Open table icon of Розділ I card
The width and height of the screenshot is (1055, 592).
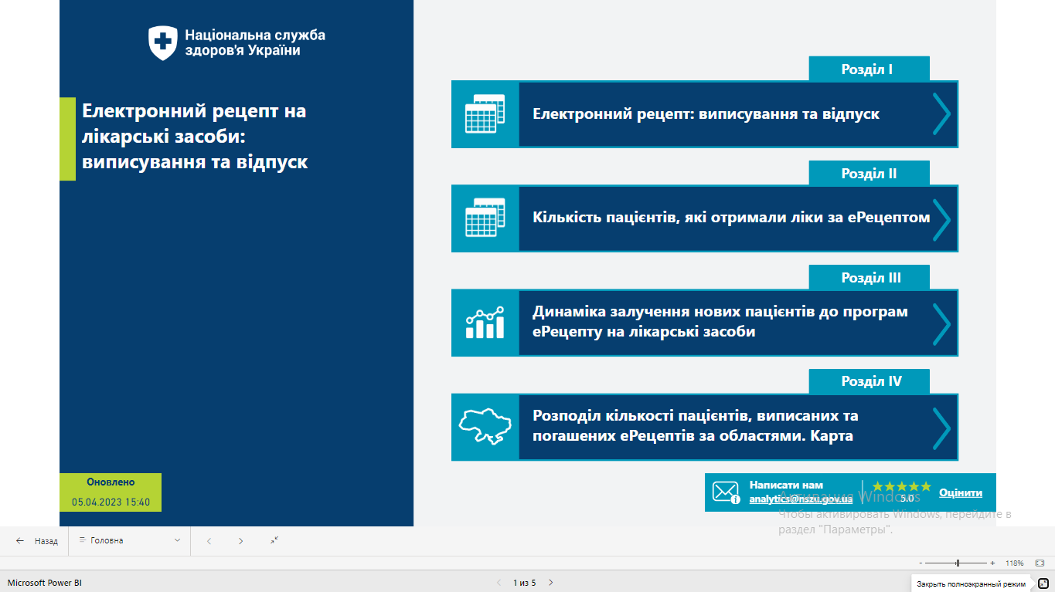(485, 114)
